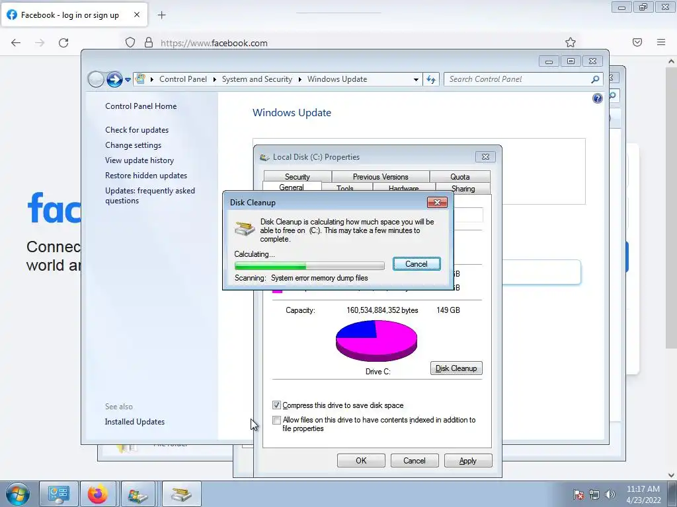Select Control Panel breadcrumb segment
677x507 pixels.
point(183,79)
